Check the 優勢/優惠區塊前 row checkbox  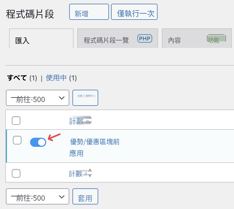(x=17, y=140)
